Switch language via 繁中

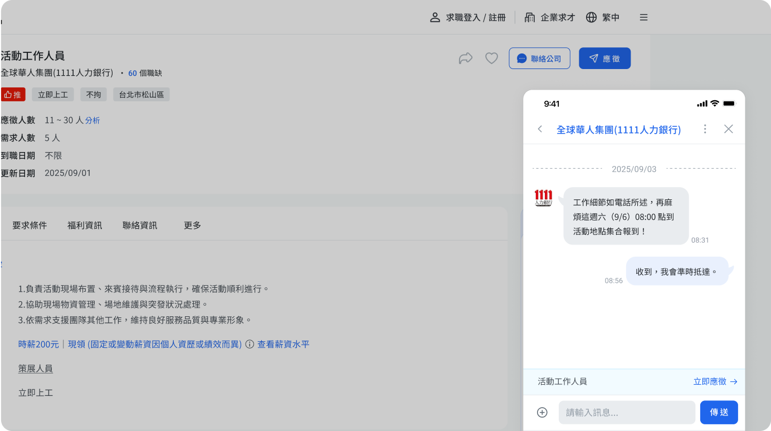[611, 17]
